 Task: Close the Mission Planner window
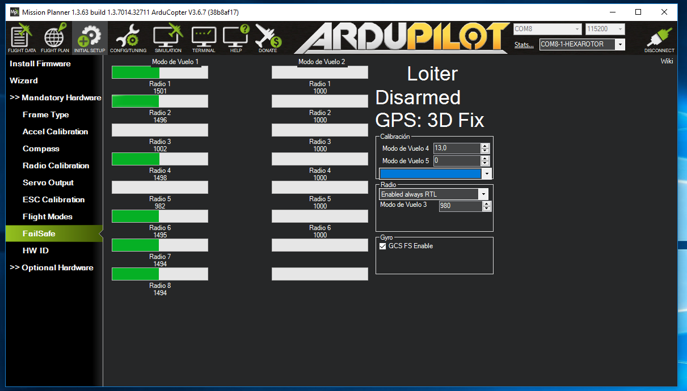[x=664, y=12]
